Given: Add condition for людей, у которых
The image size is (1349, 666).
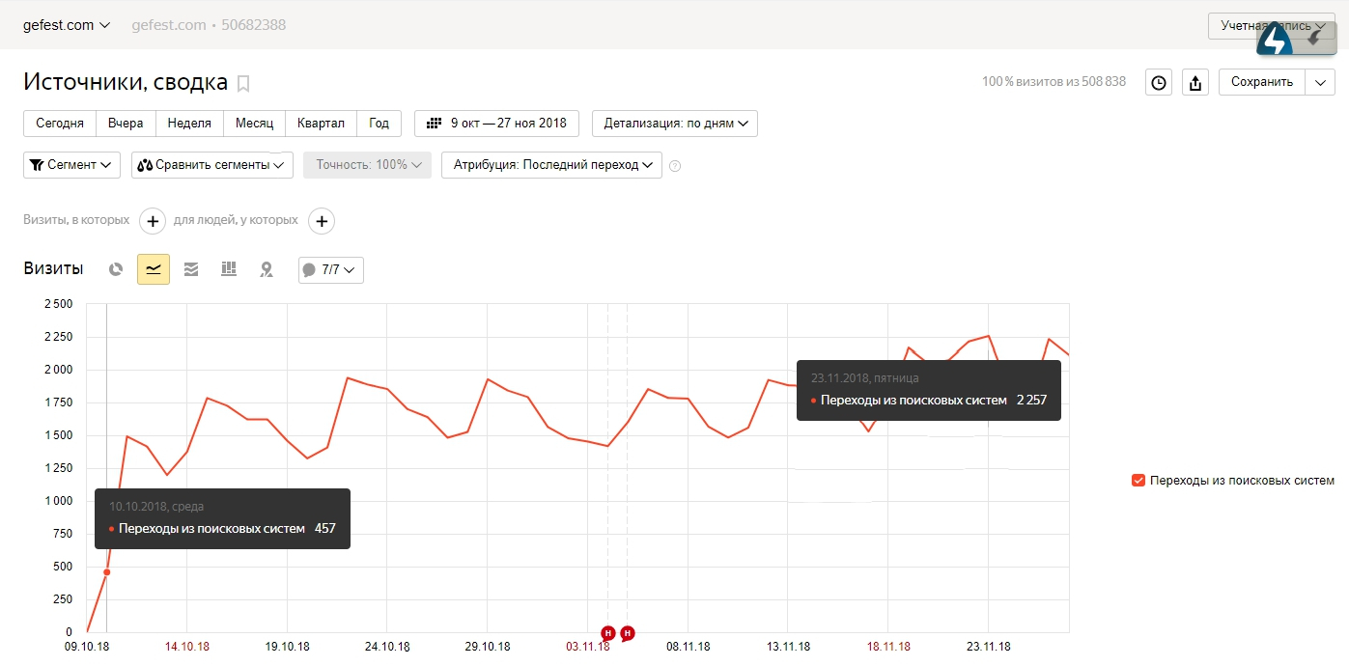Looking at the screenshot, I should pyautogui.click(x=322, y=221).
